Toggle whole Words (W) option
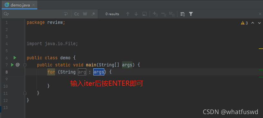This screenshot has width=263, height=118. click(x=85, y=14)
